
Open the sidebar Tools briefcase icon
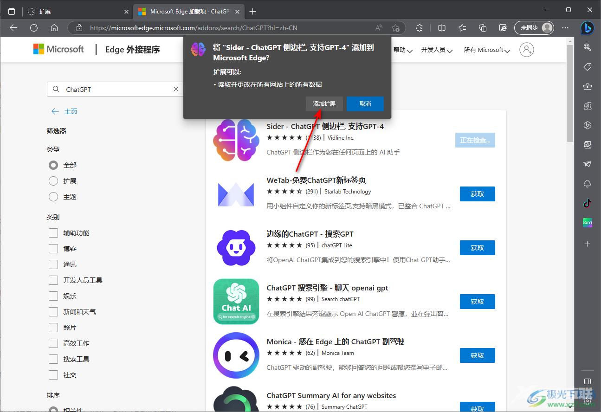click(587, 86)
